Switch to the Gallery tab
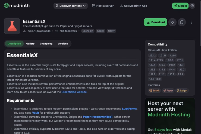 [x=30, y=43]
